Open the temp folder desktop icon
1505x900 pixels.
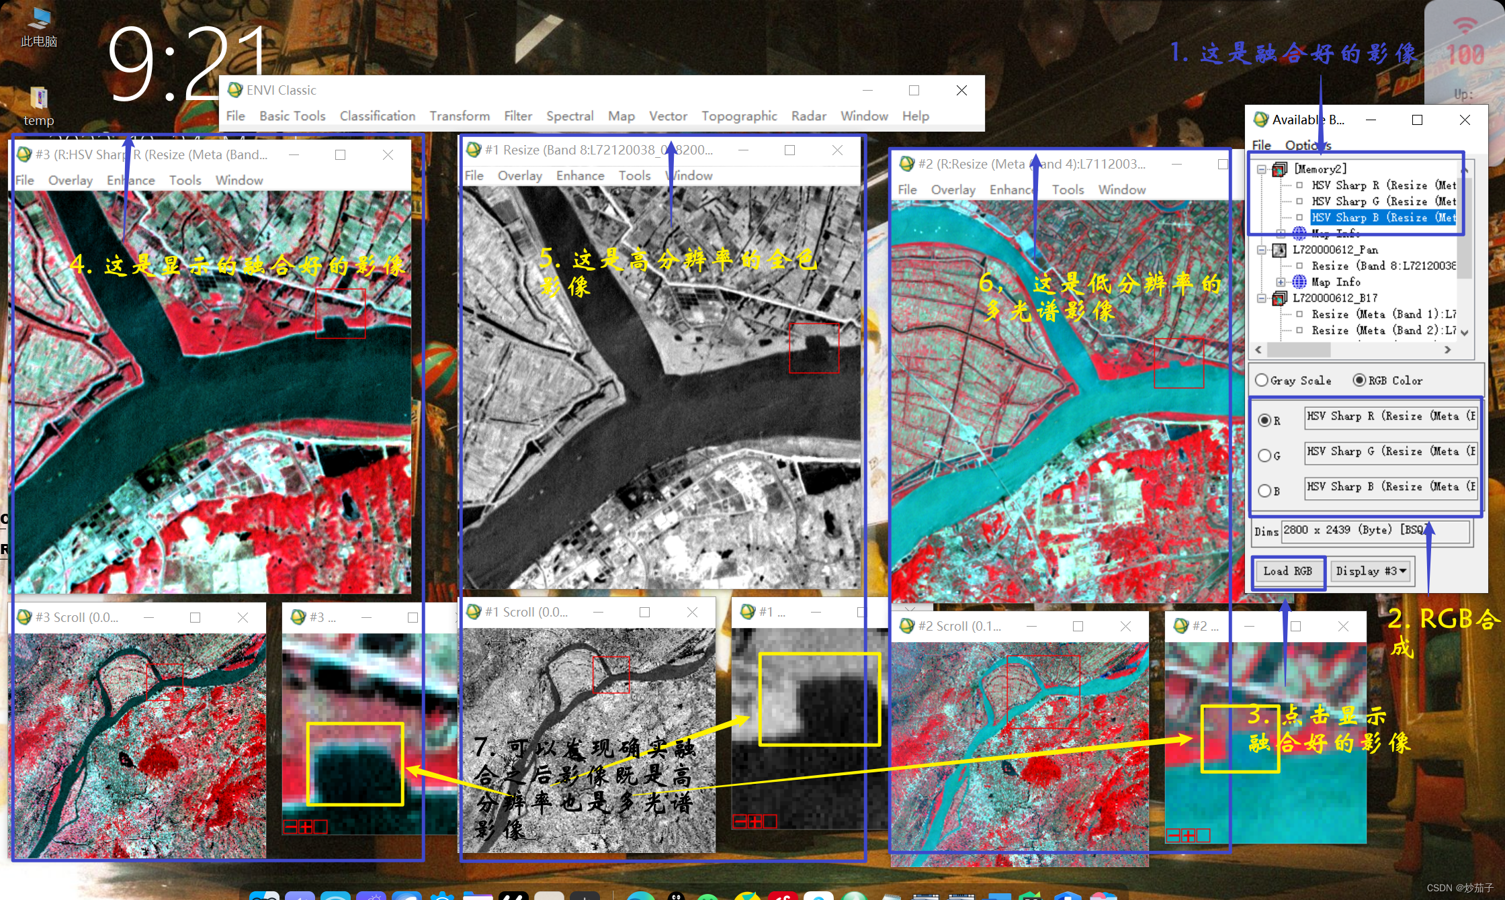(38, 99)
